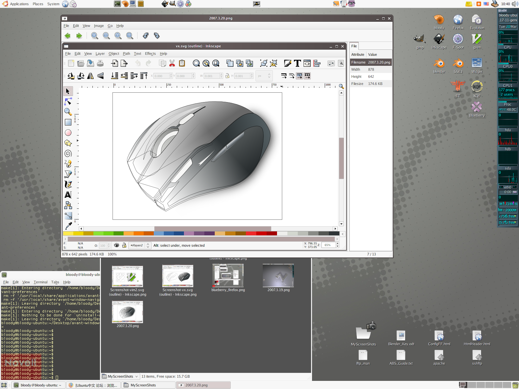The image size is (519, 389).
Task: Select the Inkscape rectangle tool
Action: click(68, 122)
